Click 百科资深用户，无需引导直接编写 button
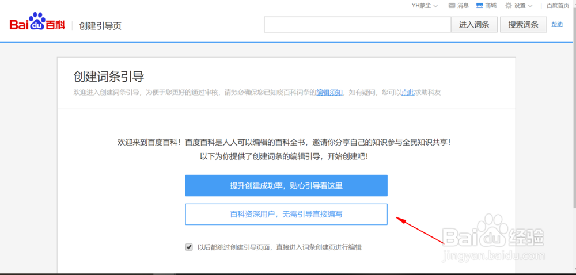Image resolution: width=576 pixels, height=275 pixels. (x=286, y=214)
